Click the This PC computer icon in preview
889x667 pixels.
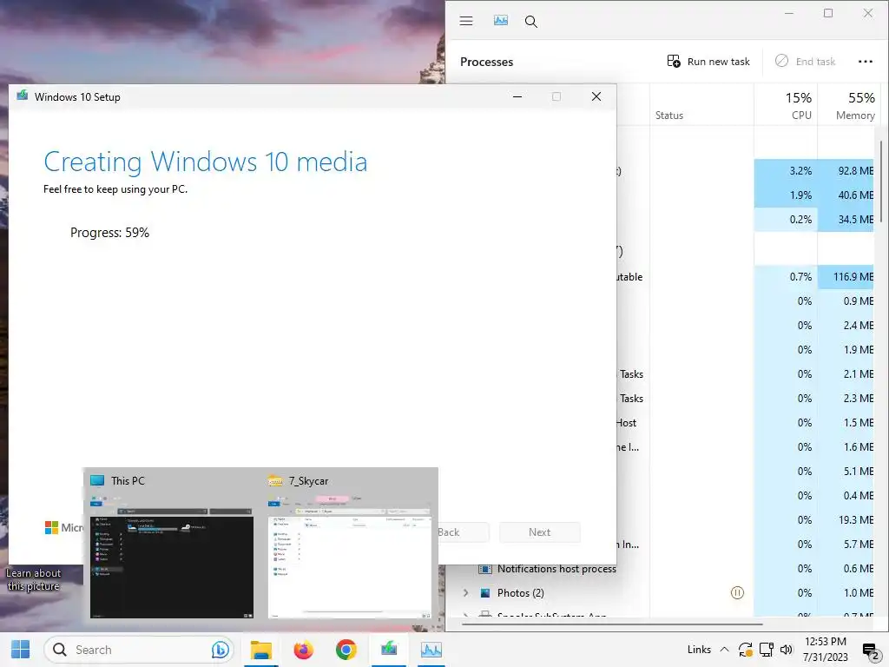tap(97, 480)
